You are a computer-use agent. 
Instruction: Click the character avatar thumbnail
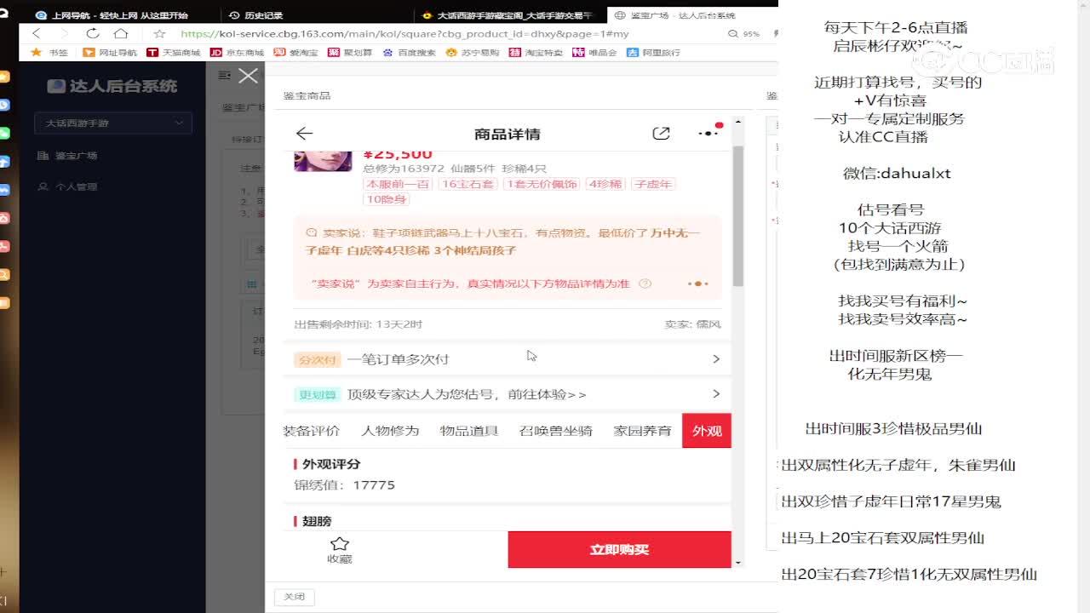click(x=323, y=160)
